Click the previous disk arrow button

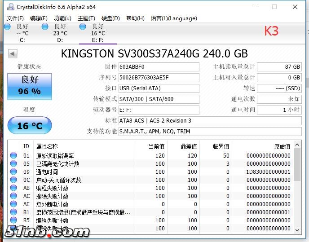pyautogui.click(x=12, y=54)
